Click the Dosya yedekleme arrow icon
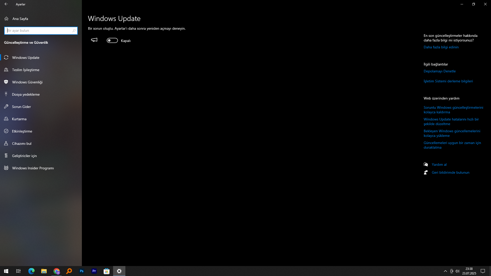The image size is (491, 276). click(6, 94)
